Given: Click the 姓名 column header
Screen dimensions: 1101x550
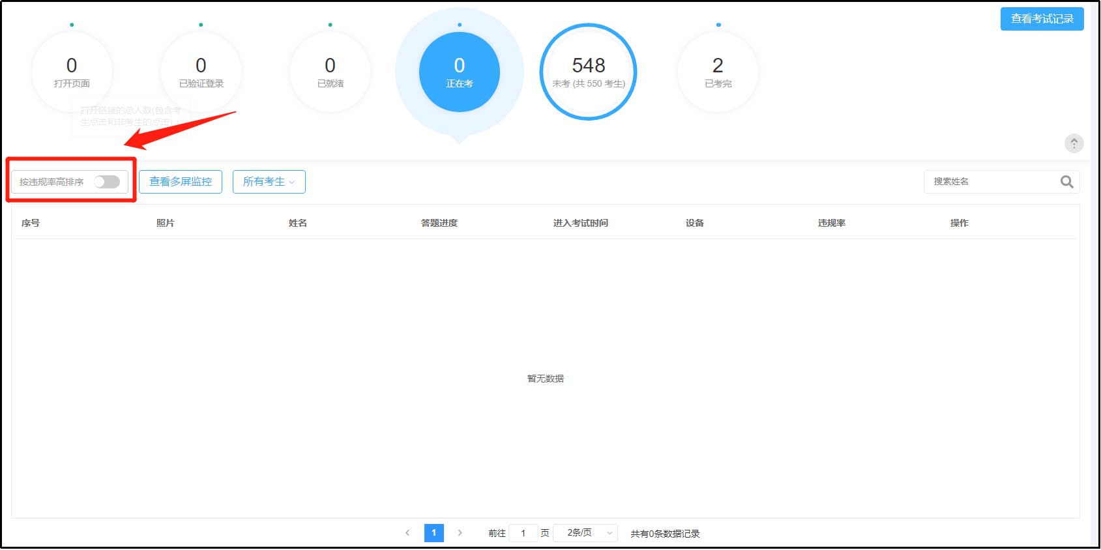Looking at the screenshot, I should [297, 223].
